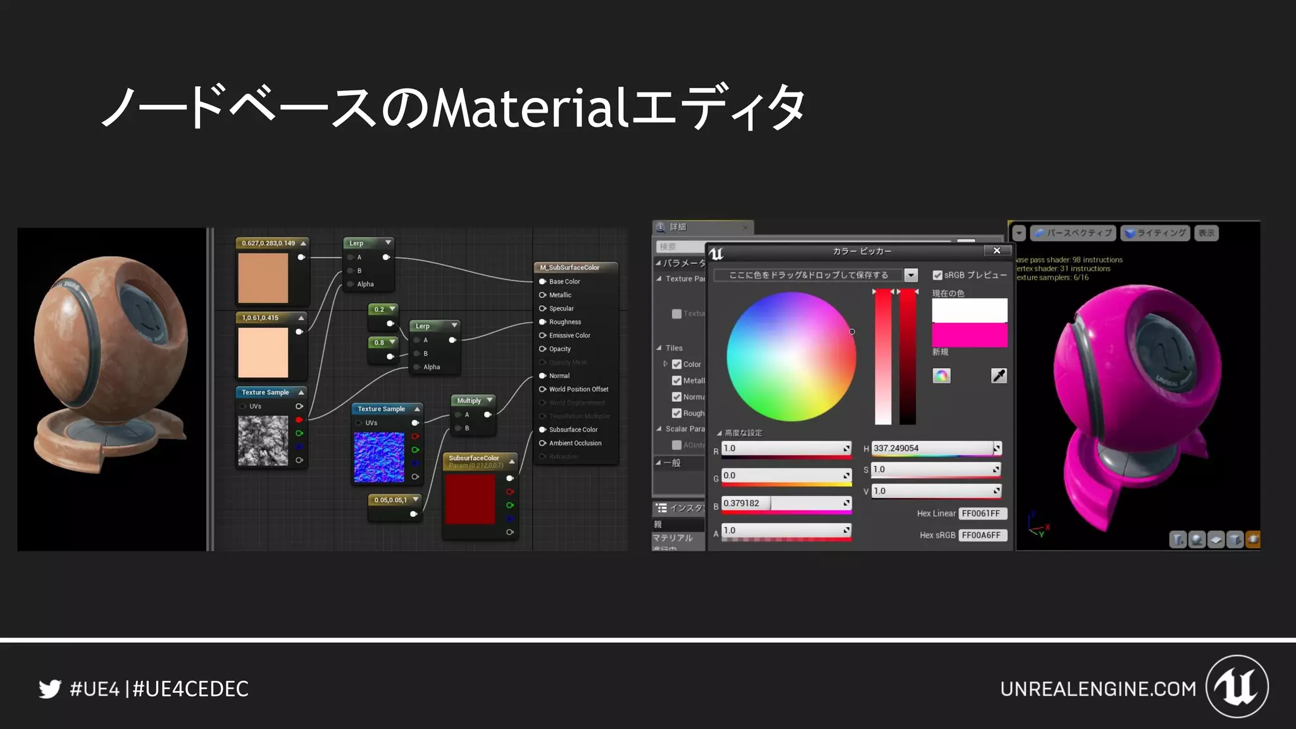
Task: Click the output pin of the Multiply node
Action: (487, 414)
